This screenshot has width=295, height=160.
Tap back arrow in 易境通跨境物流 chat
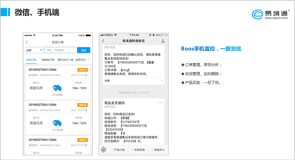coord(103,41)
